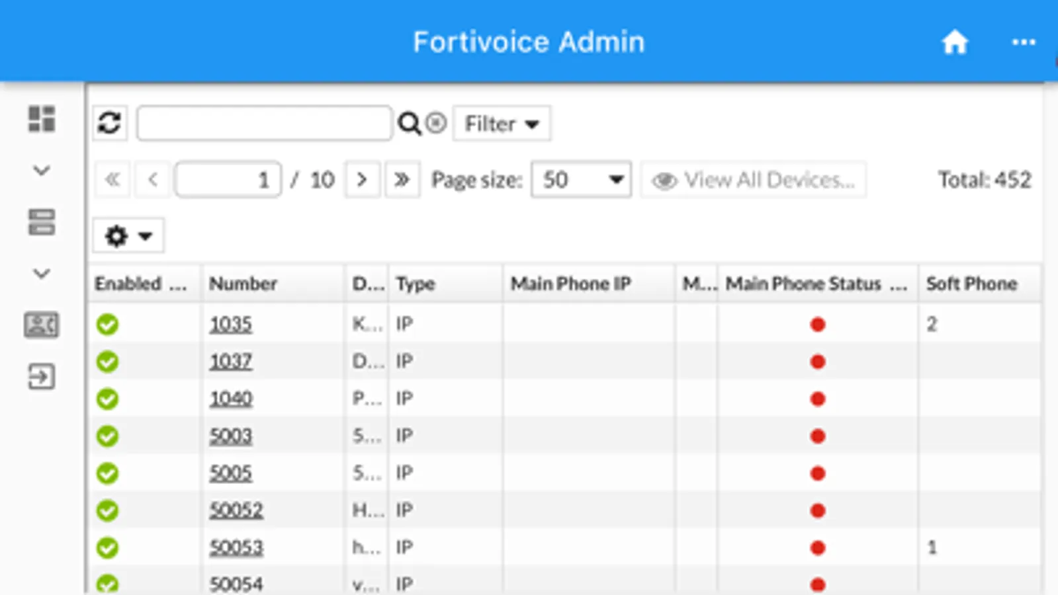
Task: Toggle enabled checkmark for extension 1040
Action: [107, 399]
